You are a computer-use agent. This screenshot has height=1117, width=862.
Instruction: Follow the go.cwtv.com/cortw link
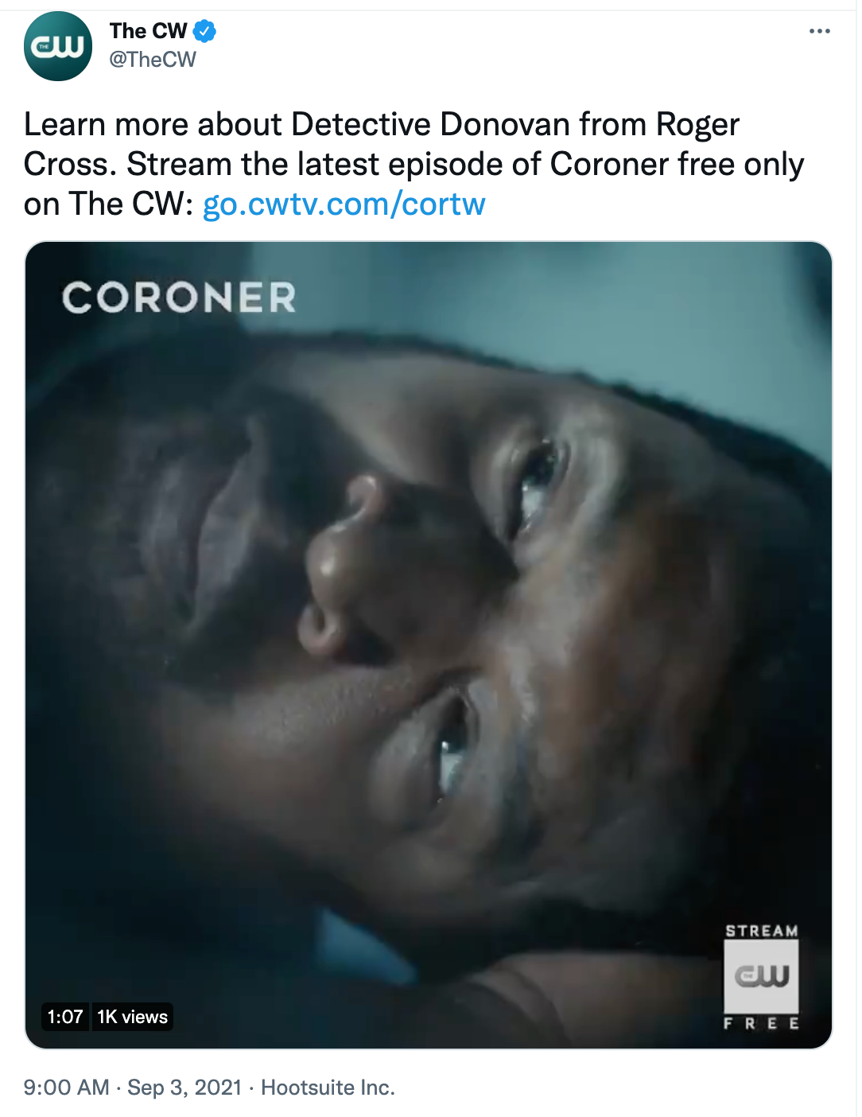344,204
